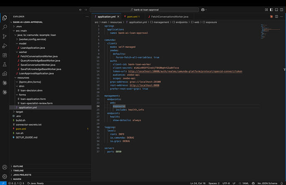Toggle the secondary side bar layout icon
286x185 pixels.
point(281,10)
